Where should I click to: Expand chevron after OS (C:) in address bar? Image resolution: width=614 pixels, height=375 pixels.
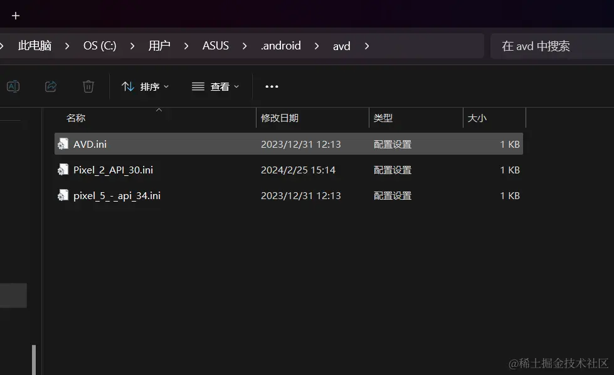tap(132, 46)
